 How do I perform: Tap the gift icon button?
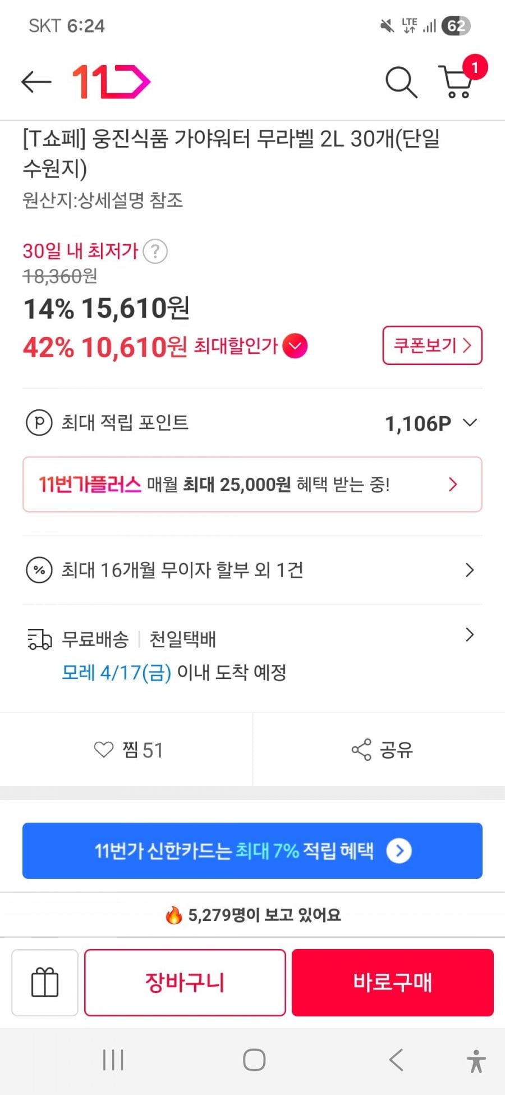click(45, 982)
